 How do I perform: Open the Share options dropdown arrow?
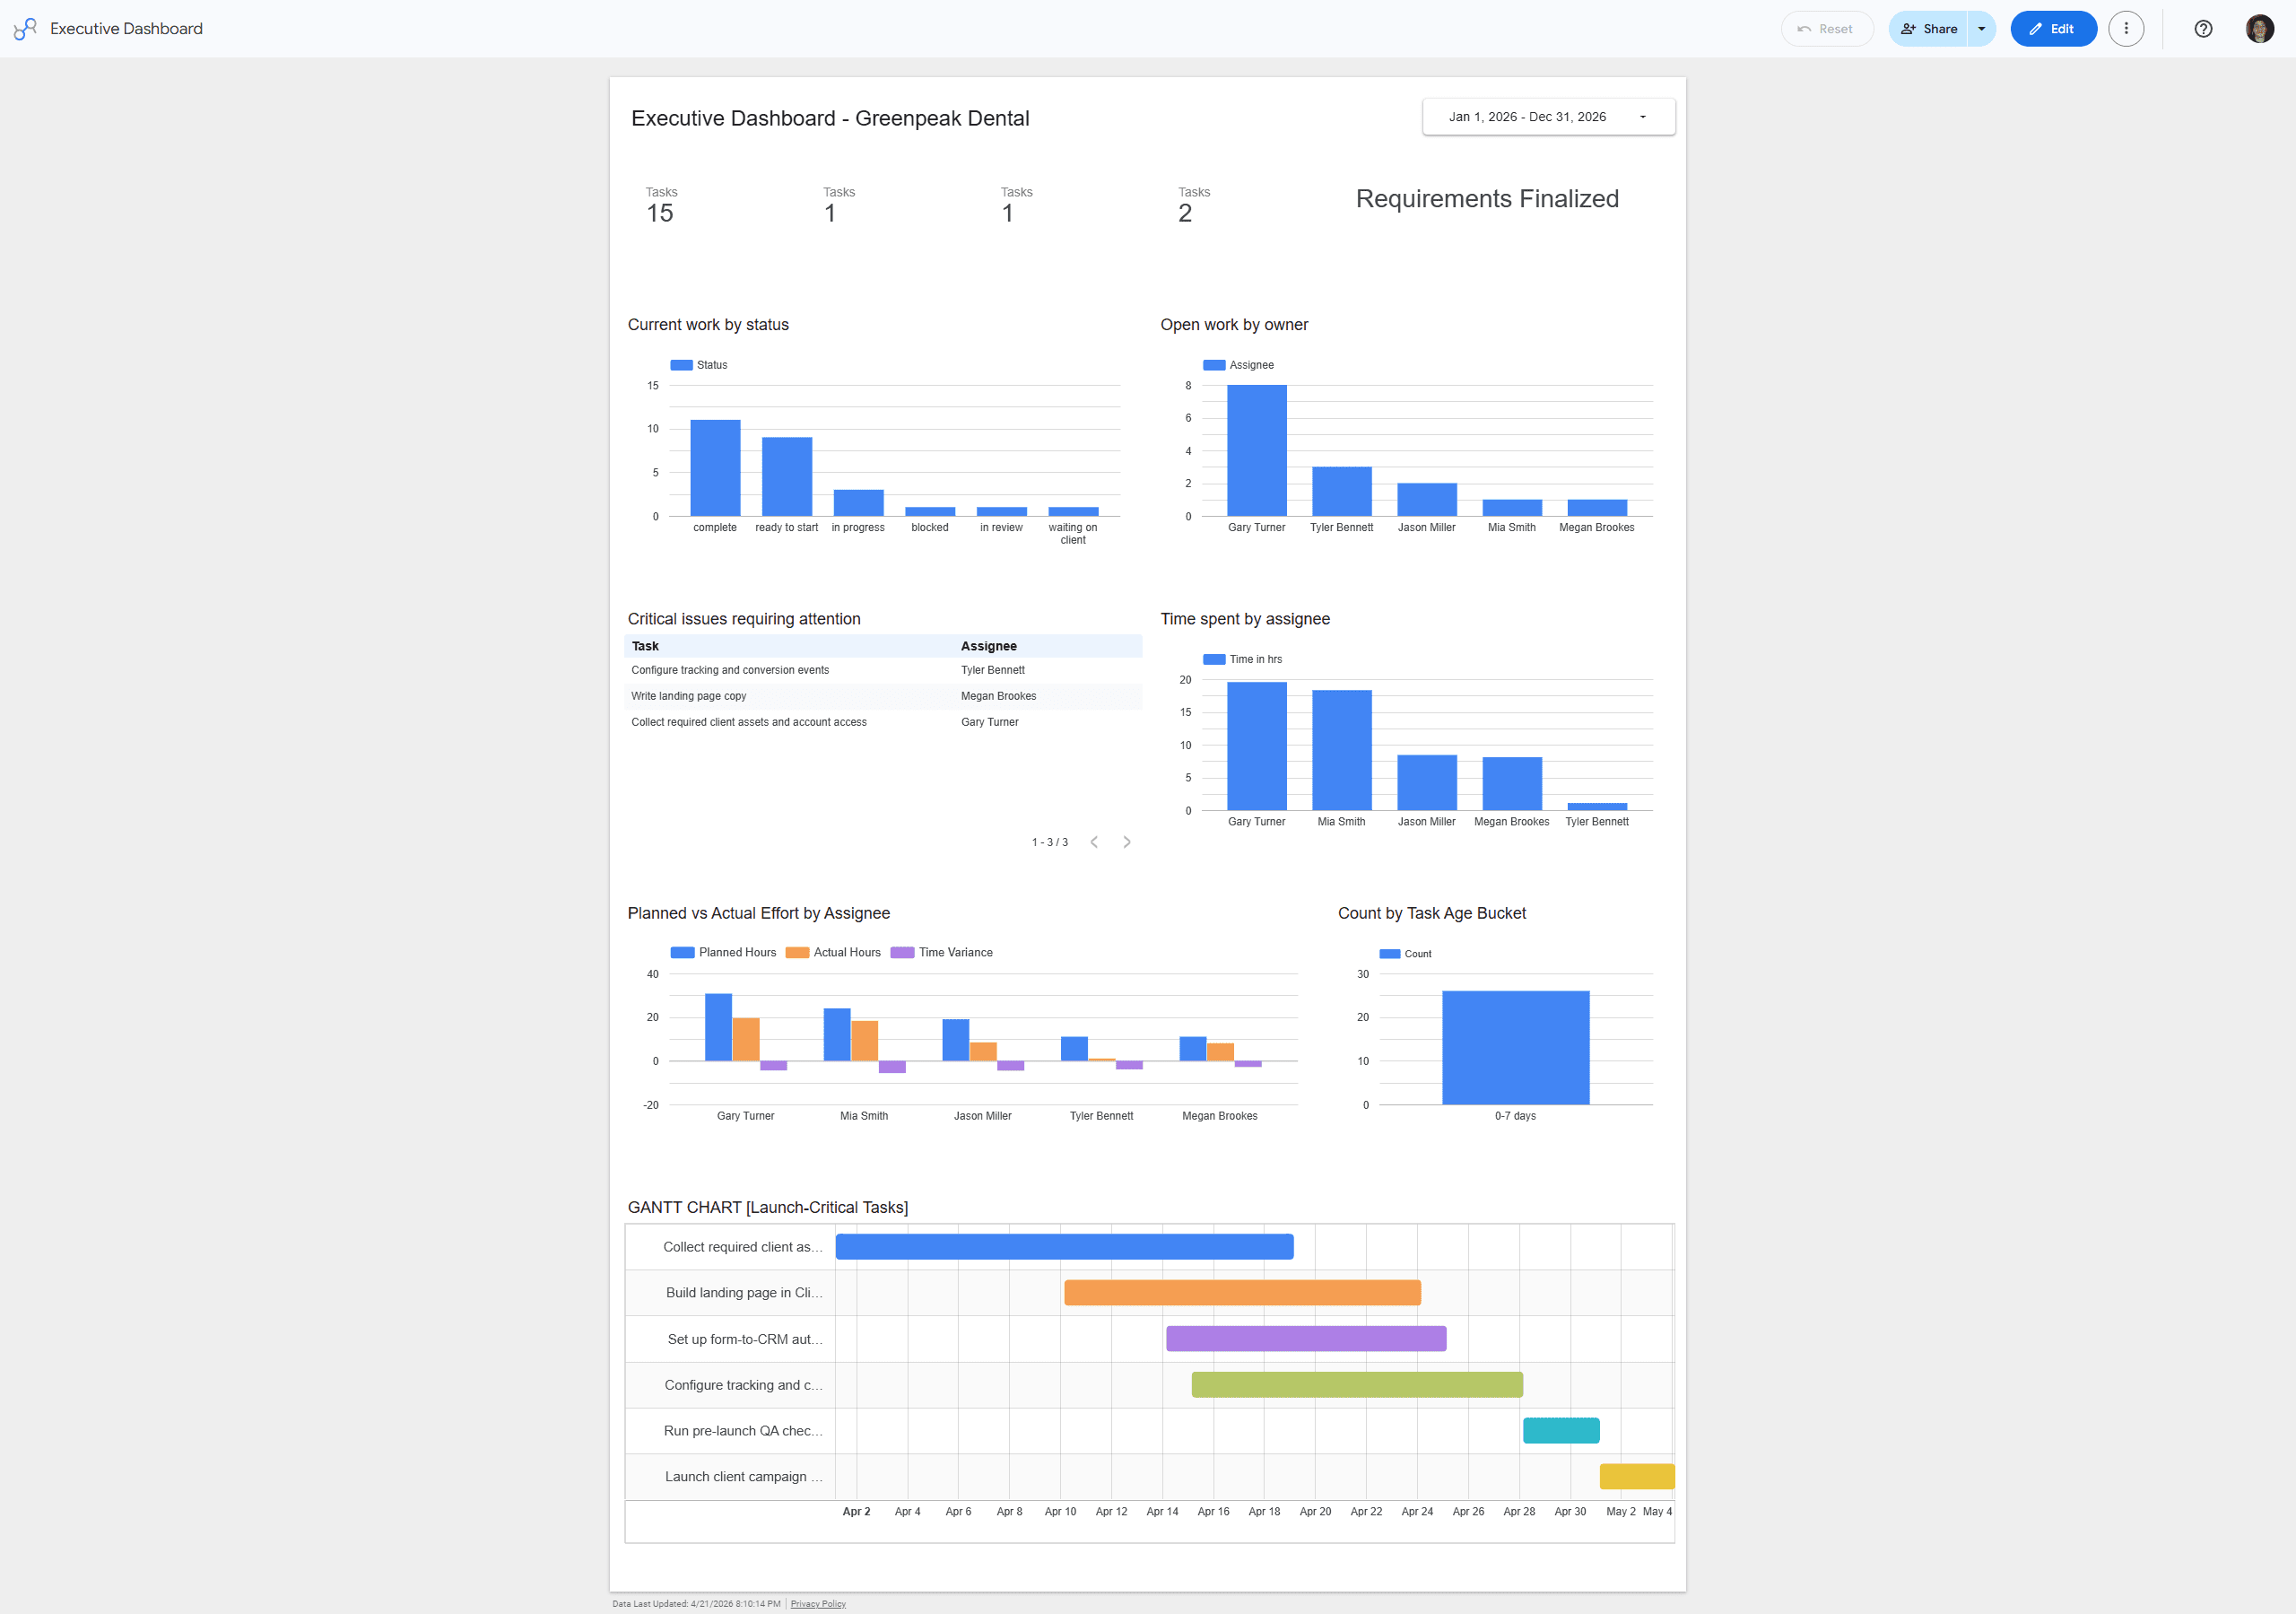click(x=1980, y=28)
